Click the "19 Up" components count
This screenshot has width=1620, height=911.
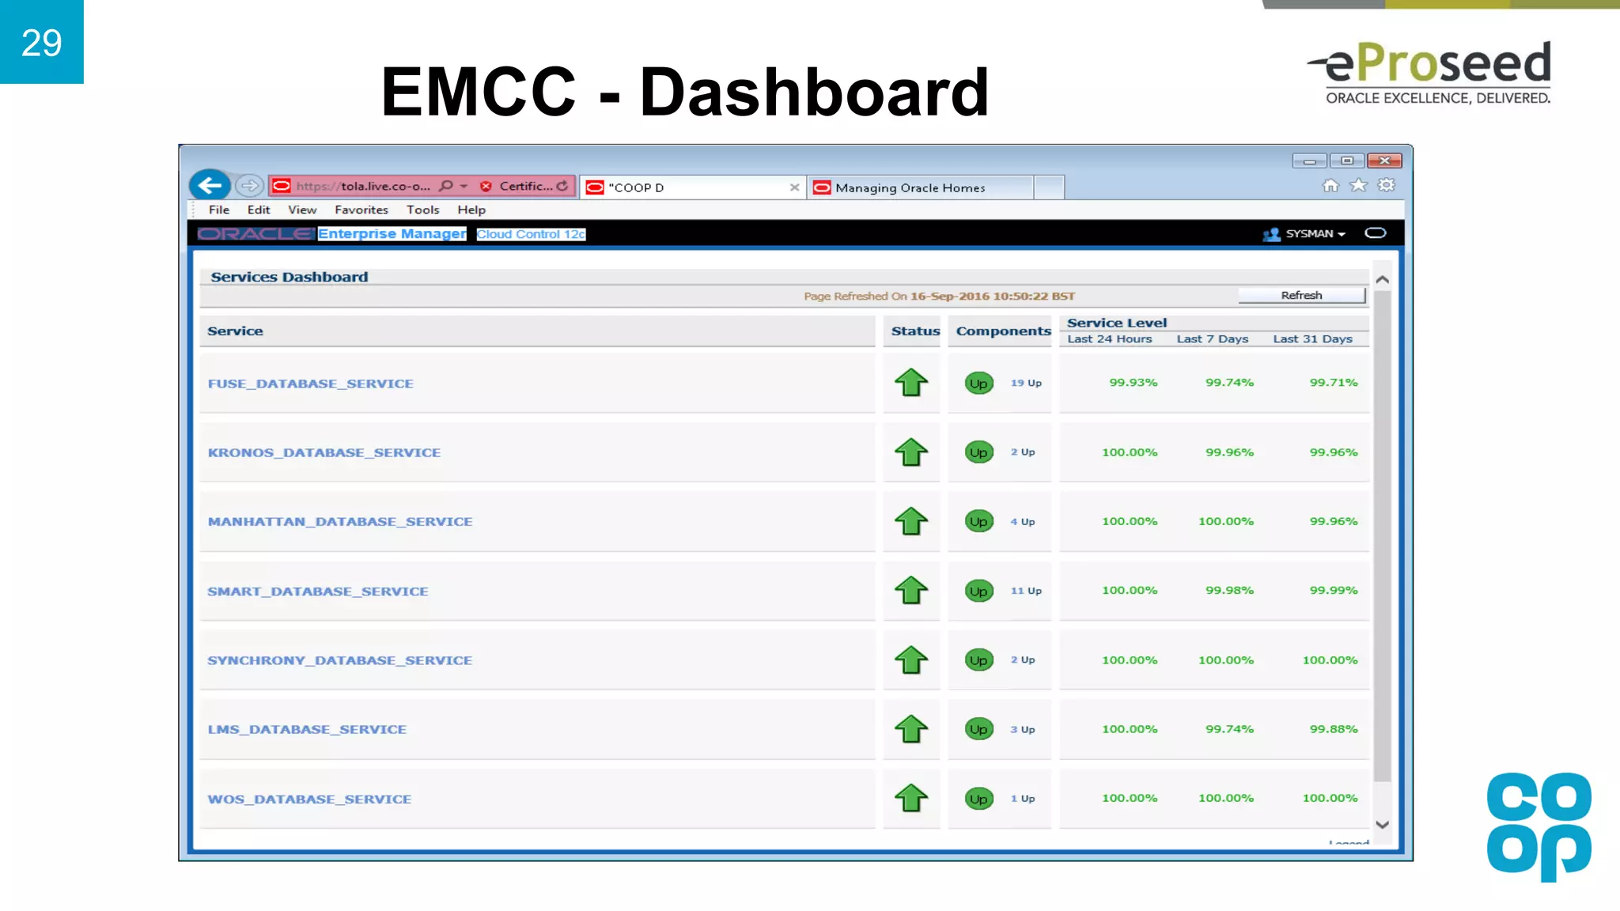pyautogui.click(x=1026, y=383)
